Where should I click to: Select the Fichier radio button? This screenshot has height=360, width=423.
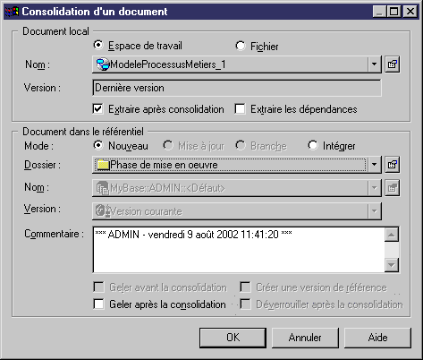240,46
